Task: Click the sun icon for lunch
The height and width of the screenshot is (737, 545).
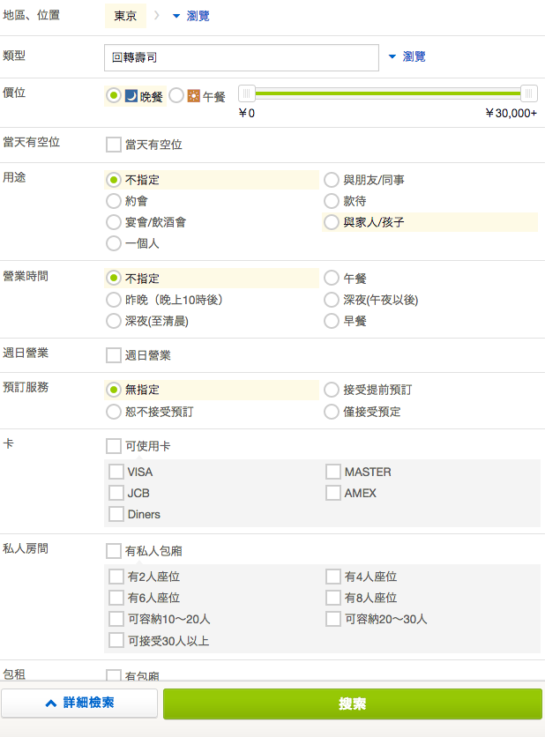Action: [193, 96]
